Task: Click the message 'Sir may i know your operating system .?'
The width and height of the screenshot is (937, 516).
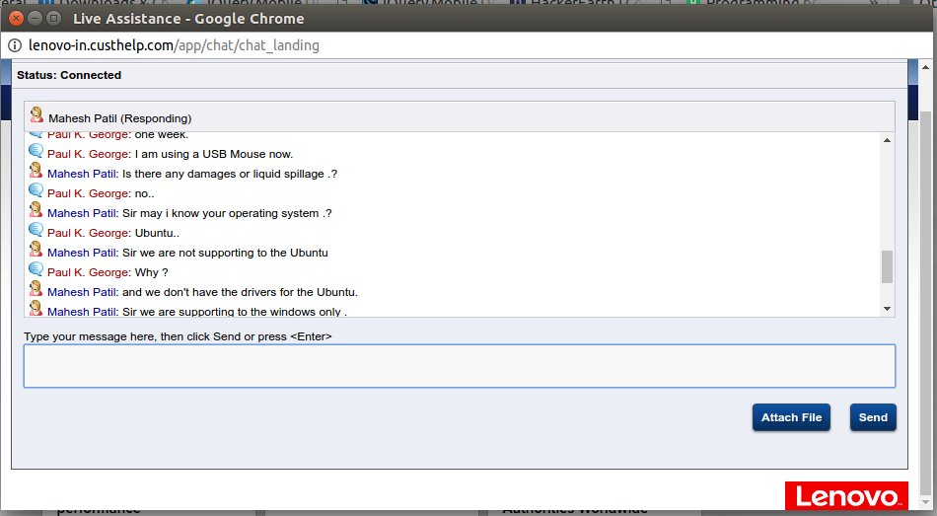Action: pos(227,213)
